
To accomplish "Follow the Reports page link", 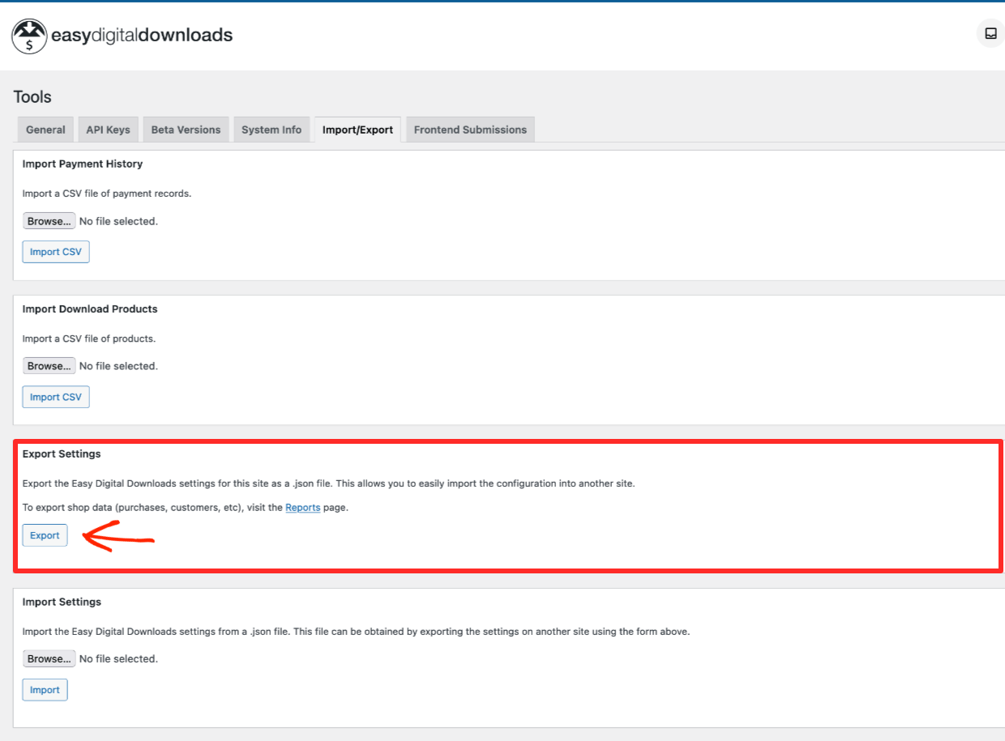I will pyautogui.click(x=302, y=507).
